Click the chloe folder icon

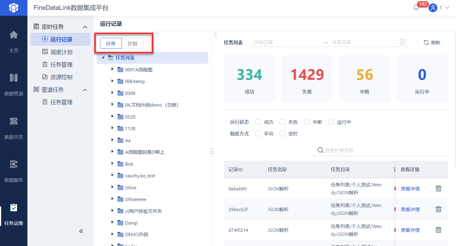(x=120, y=187)
